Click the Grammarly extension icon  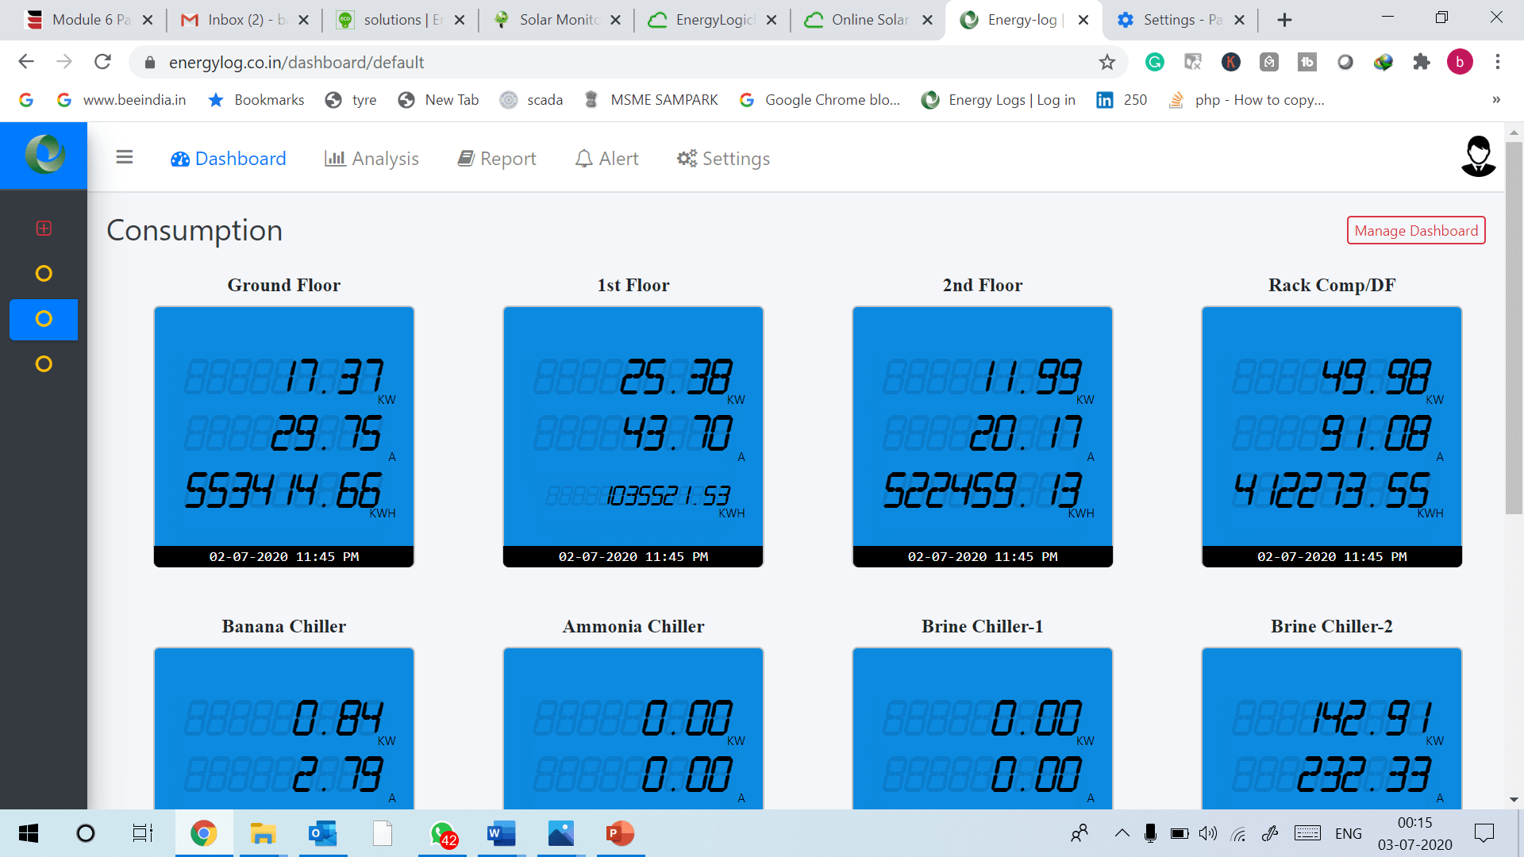pos(1154,62)
